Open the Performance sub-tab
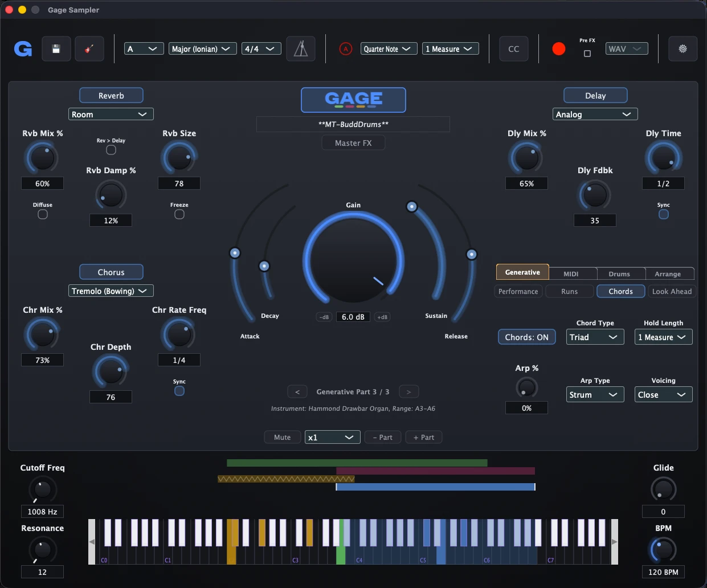The width and height of the screenshot is (707, 588). (x=518, y=292)
